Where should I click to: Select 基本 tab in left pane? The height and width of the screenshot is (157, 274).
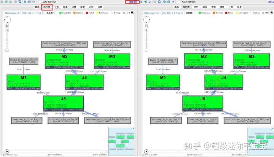(37, 7)
